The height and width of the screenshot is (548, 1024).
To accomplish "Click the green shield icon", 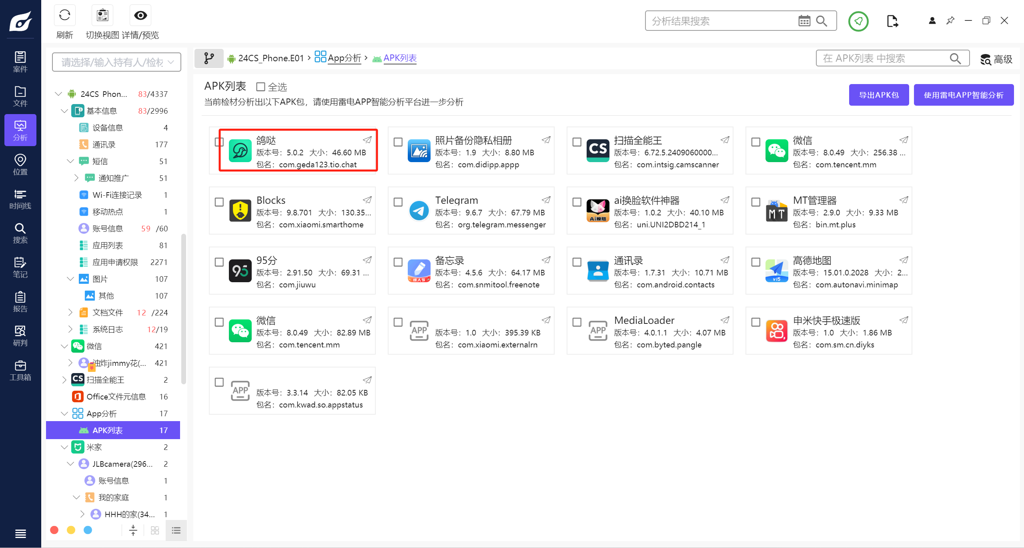I will [858, 21].
